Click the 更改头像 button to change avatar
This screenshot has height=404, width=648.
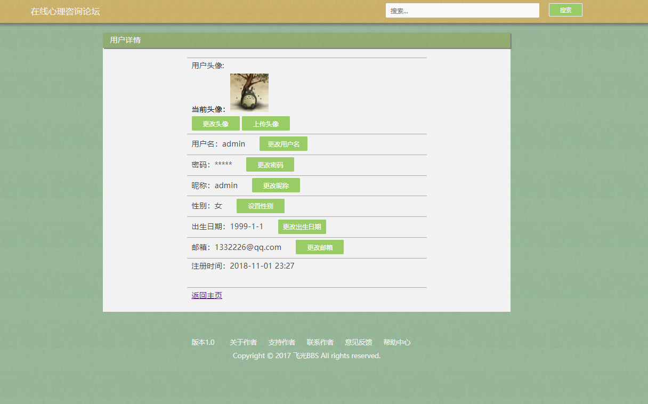click(x=215, y=123)
